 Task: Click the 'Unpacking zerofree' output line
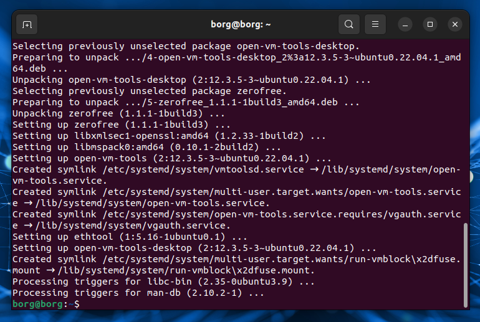[x=118, y=113]
